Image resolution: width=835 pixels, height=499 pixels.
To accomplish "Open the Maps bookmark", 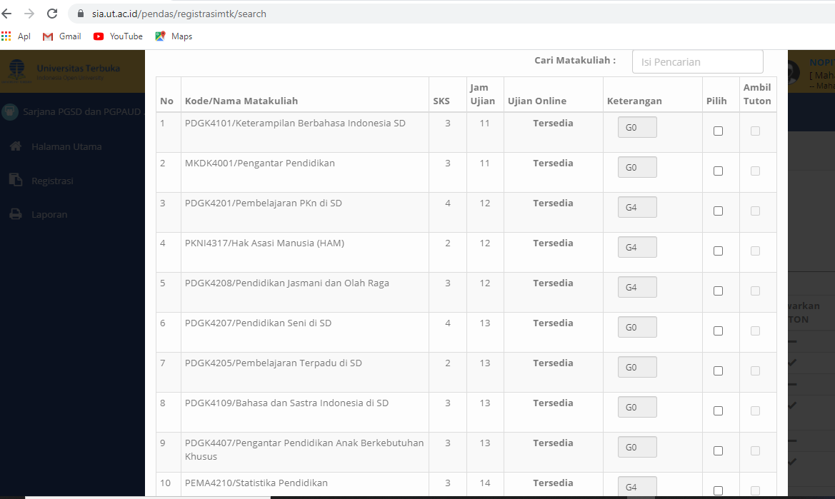I will point(174,36).
